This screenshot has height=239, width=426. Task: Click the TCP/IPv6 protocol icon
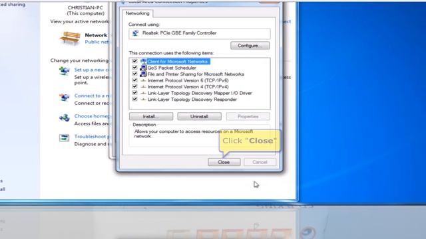click(x=143, y=80)
